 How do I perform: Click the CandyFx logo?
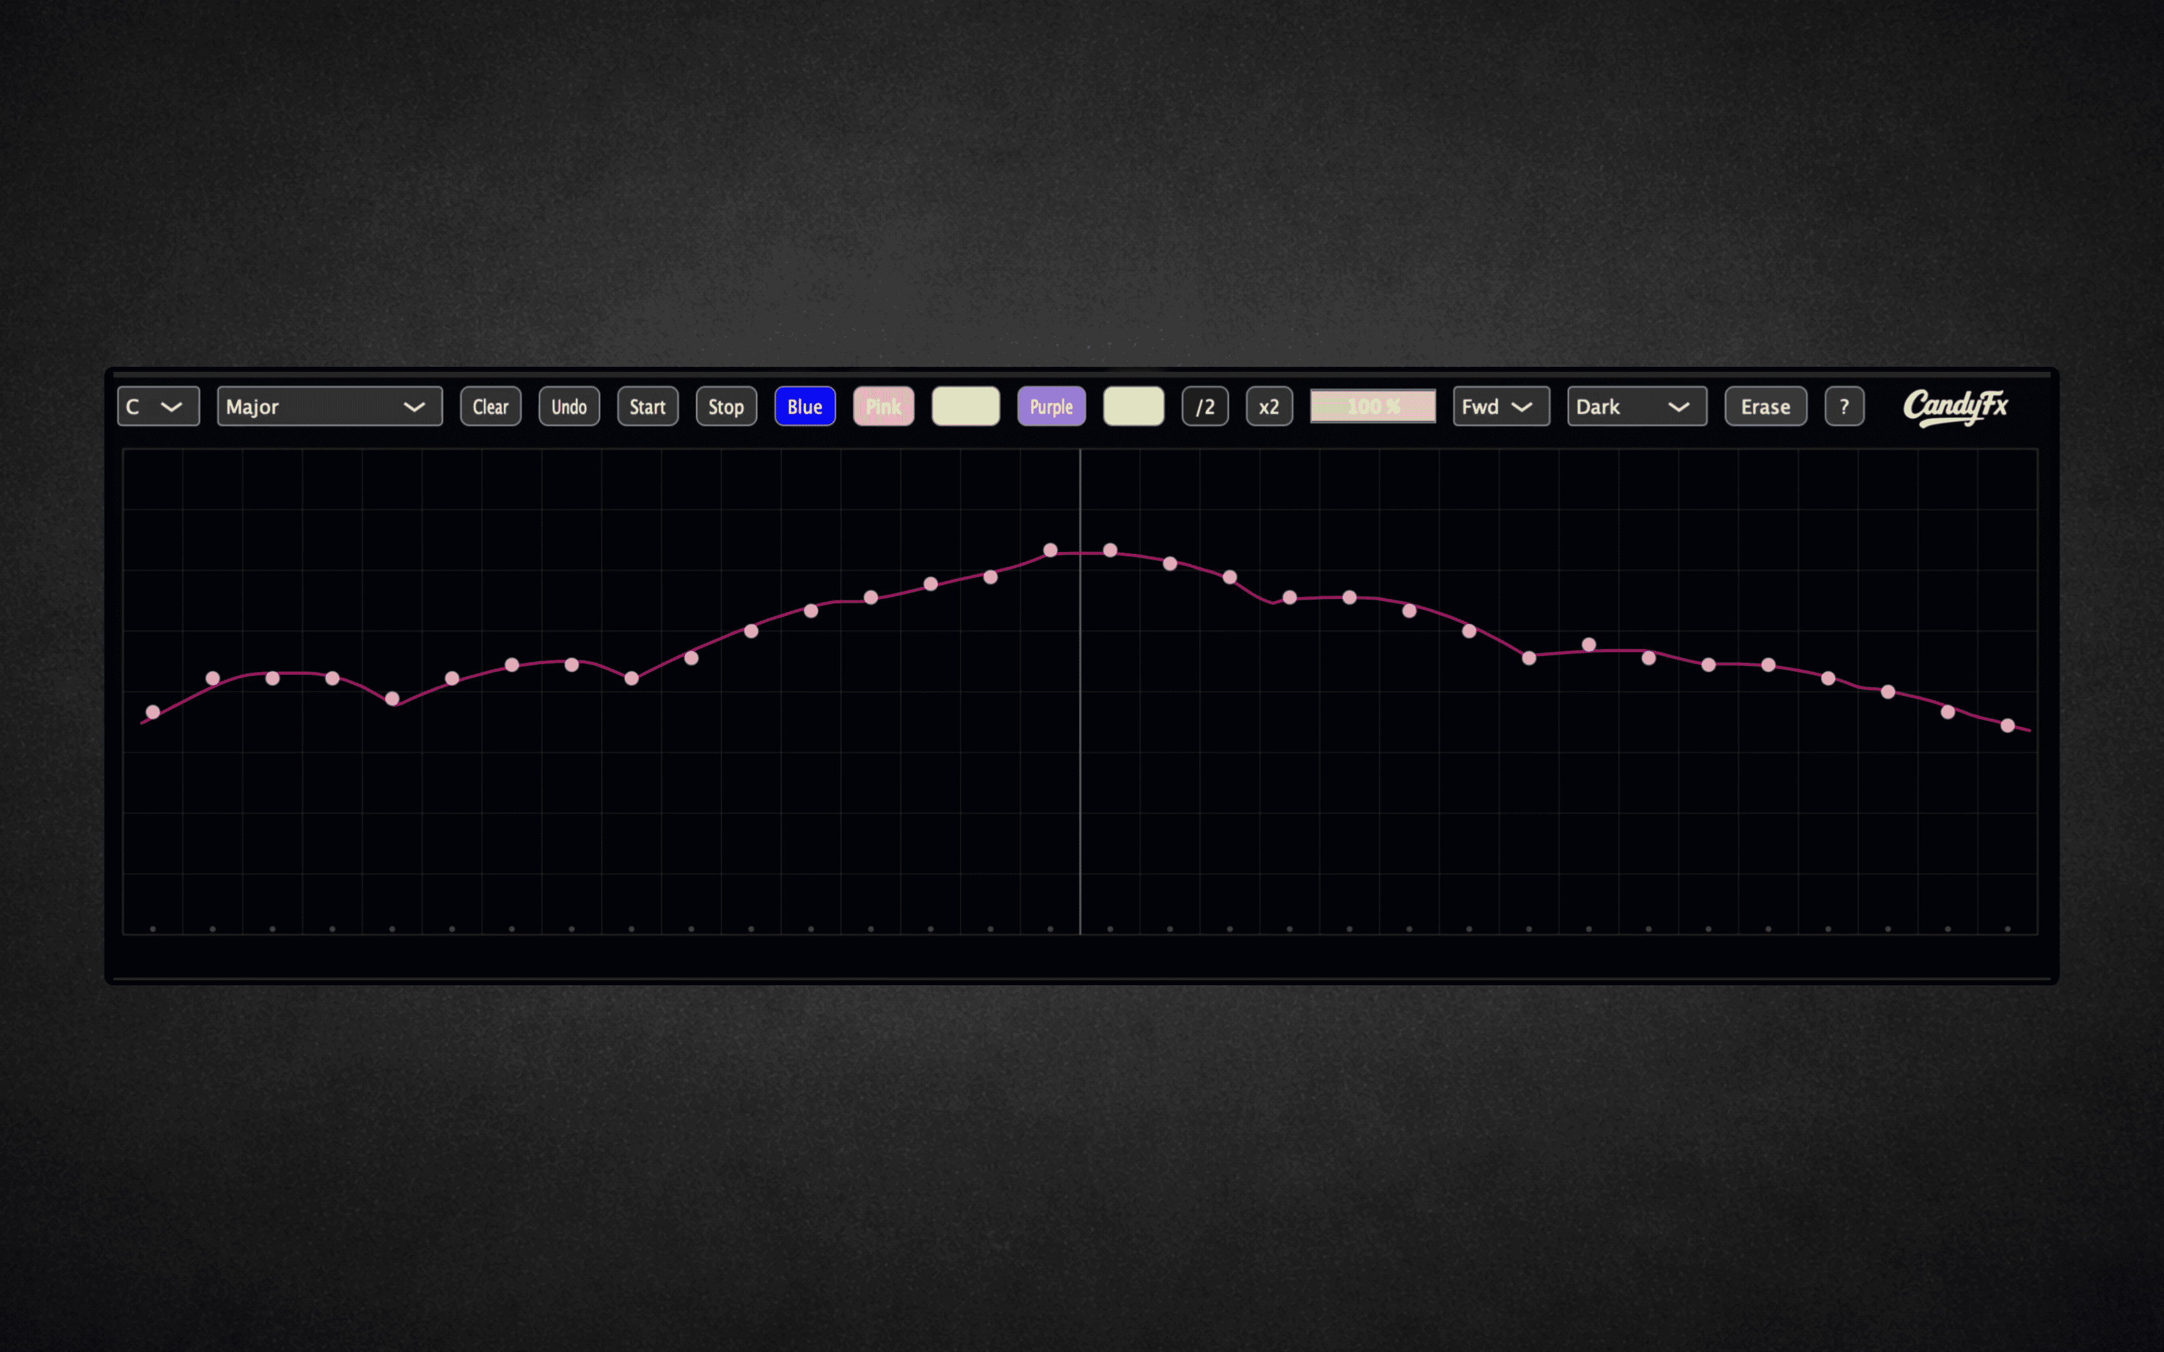[1955, 407]
